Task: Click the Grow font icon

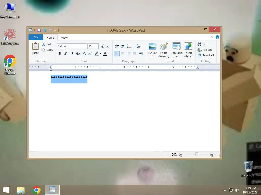Action: coord(102,46)
